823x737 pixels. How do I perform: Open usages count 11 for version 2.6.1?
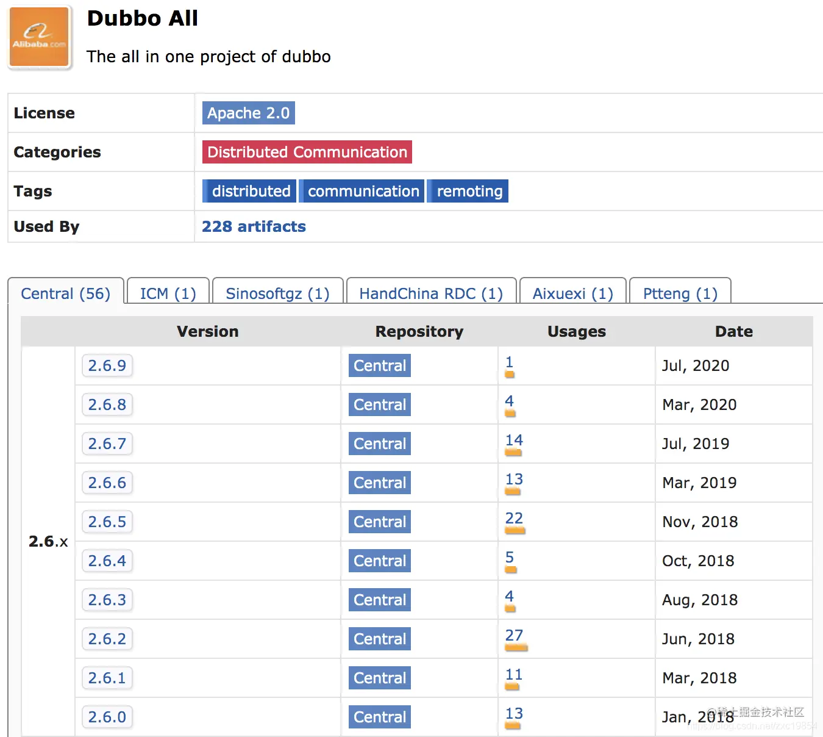click(x=514, y=675)
